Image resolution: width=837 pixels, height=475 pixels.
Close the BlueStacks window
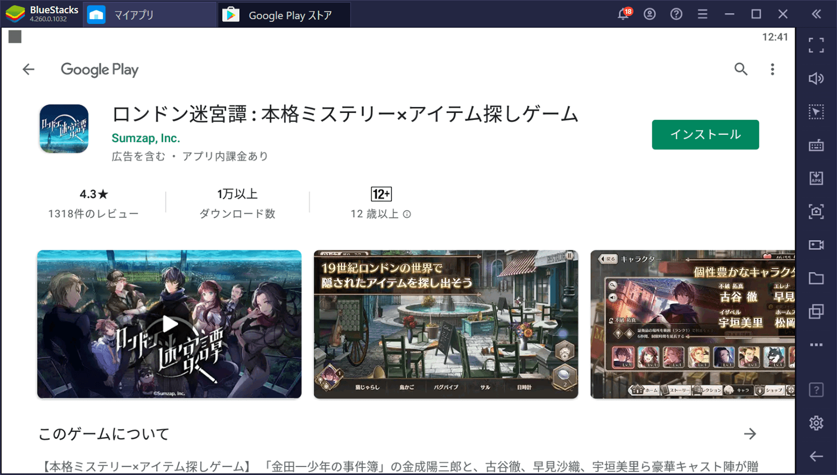pyautogui.click(x=783, y=14)
